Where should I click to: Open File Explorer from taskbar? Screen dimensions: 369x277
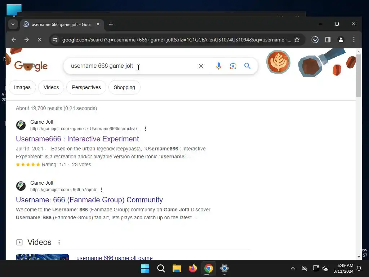177,268
